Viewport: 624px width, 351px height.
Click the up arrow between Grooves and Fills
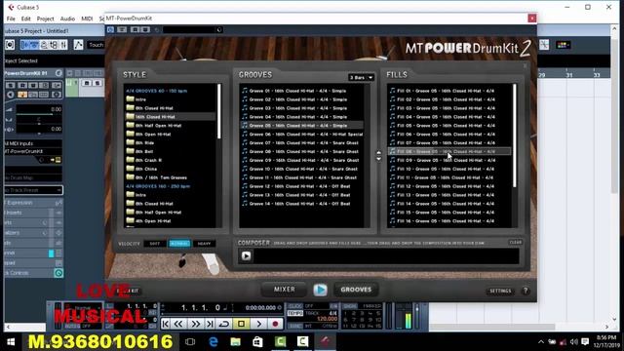click(378, 153)
